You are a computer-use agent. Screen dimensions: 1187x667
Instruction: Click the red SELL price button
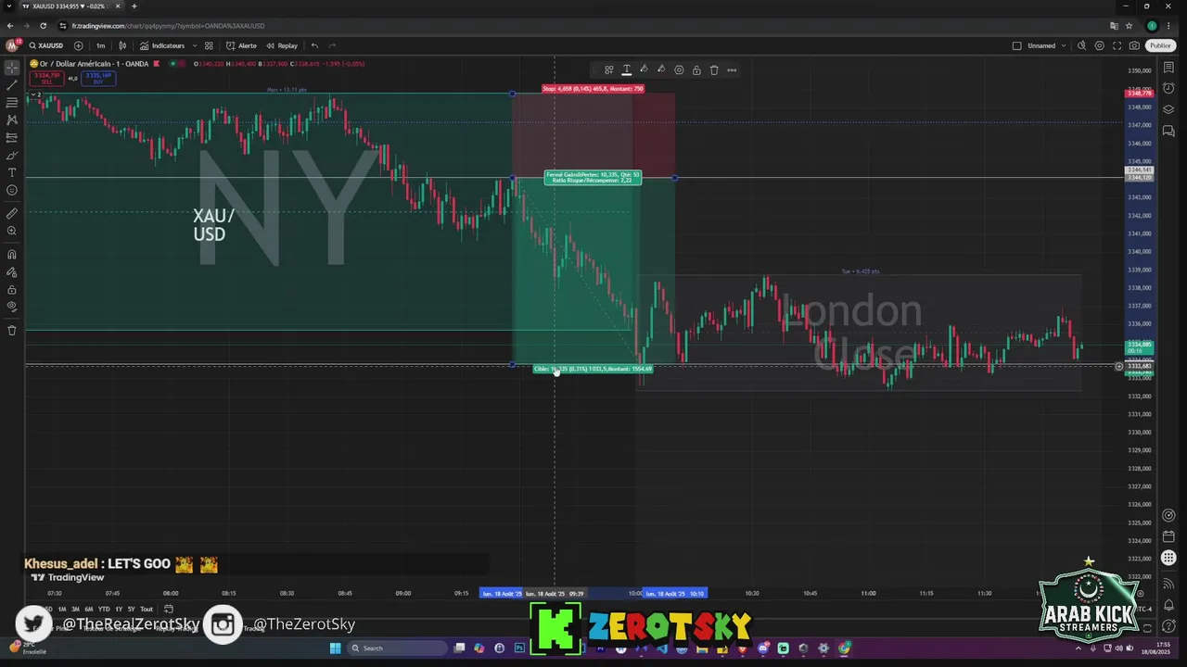click(x=46, y=79)
